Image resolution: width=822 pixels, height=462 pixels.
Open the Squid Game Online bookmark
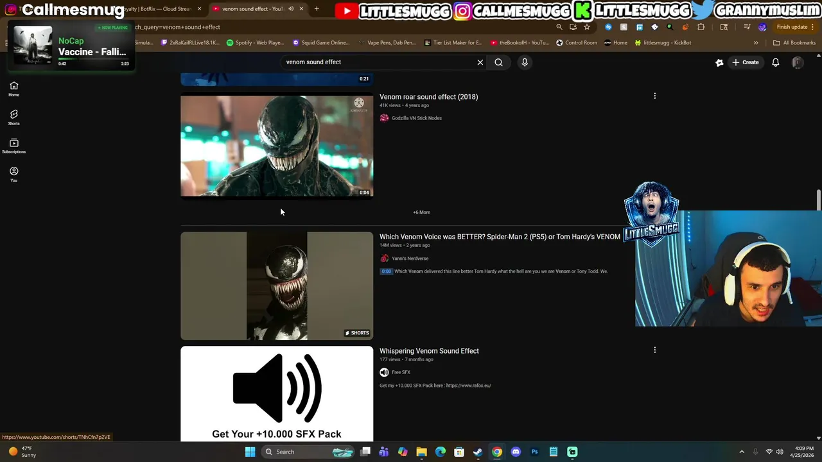tap(320, 43)
